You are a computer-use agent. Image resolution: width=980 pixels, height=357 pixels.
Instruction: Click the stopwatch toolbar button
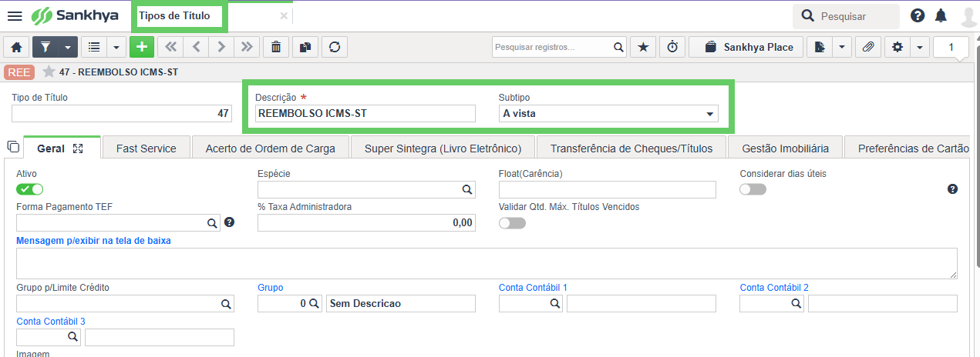[672, 47]
